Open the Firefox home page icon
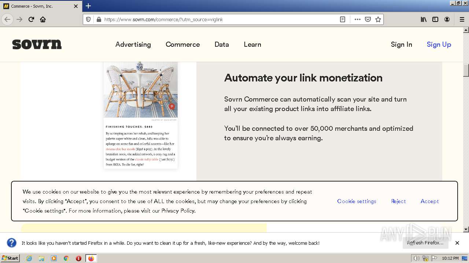Image resolution: width=469 pixels, height=263 pixels. pos(43,19)
